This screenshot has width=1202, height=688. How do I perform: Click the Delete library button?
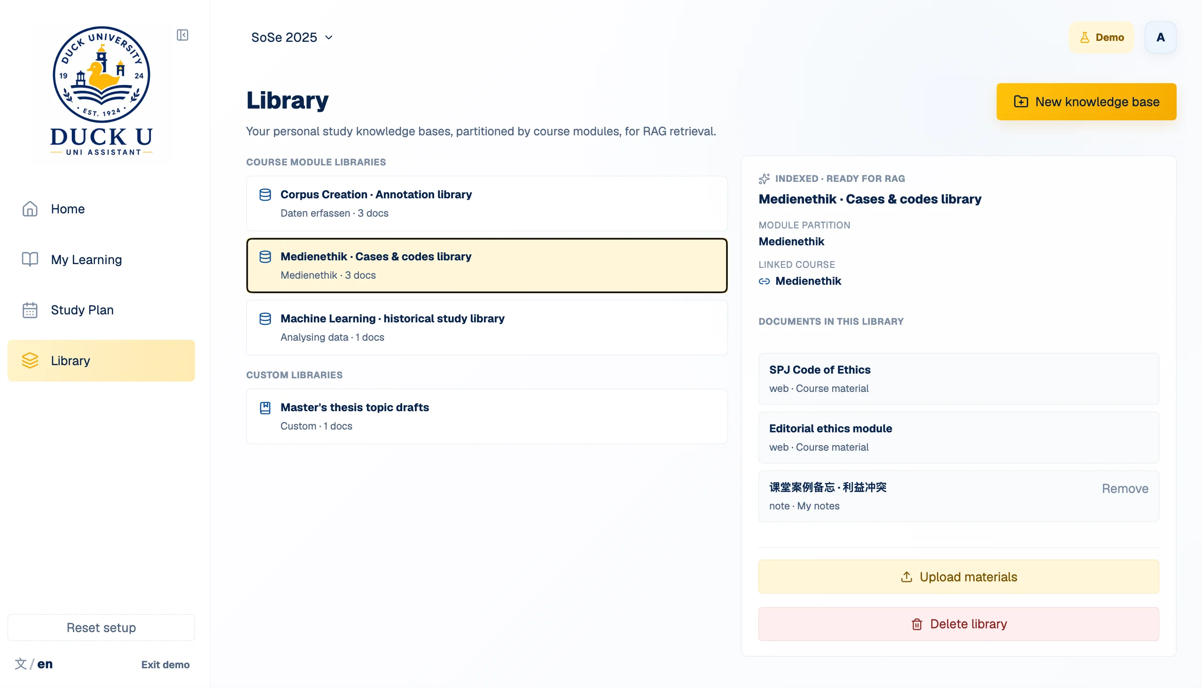tap(958, 624)
